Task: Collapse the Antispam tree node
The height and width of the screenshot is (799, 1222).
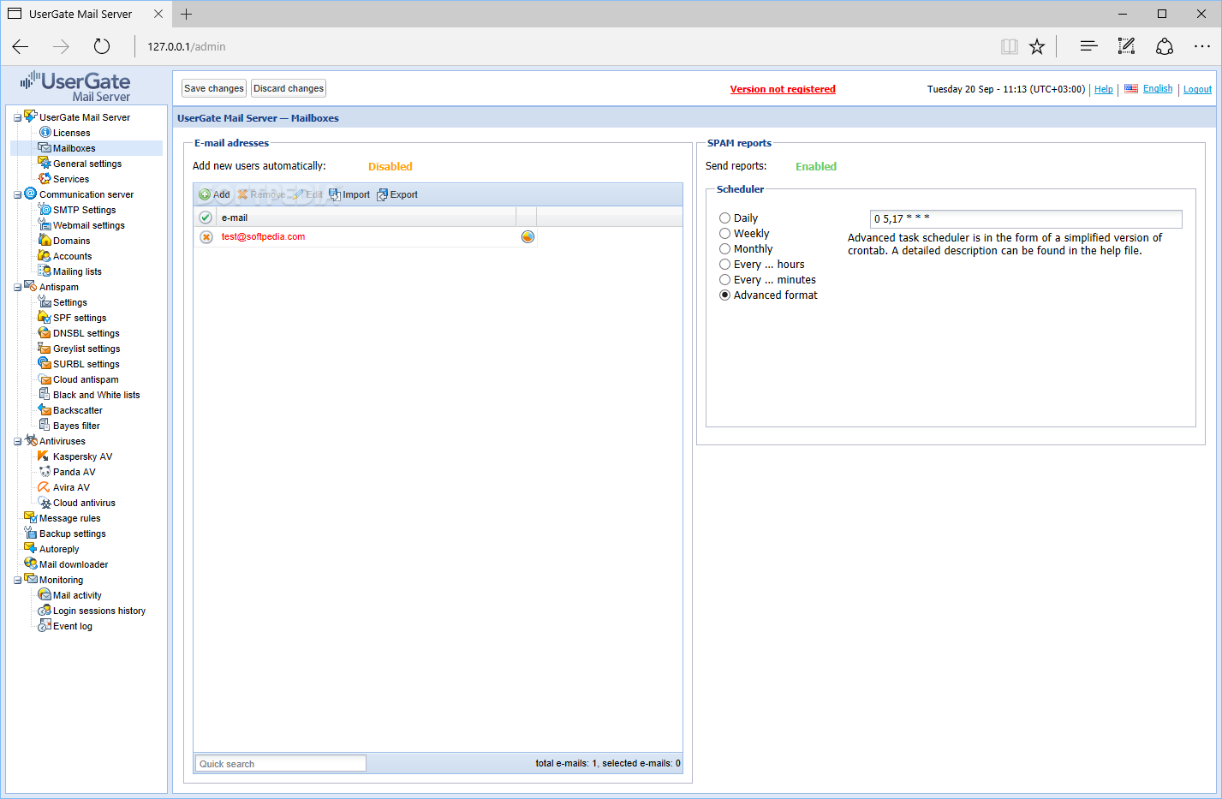Action: (17, 287)
